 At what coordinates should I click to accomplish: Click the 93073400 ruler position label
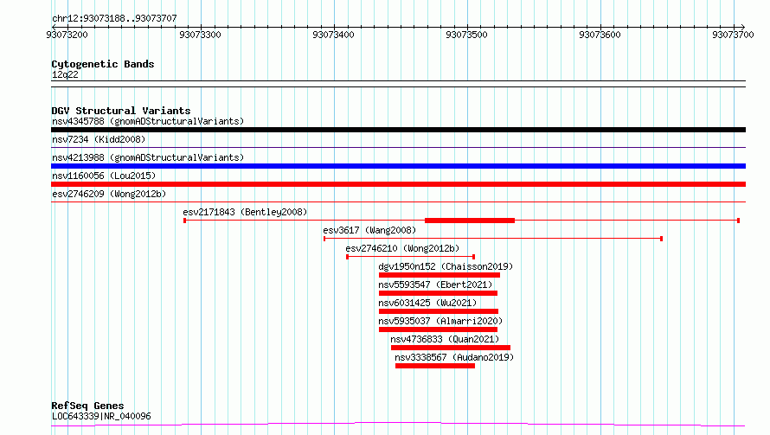click(x=333, y=35)
